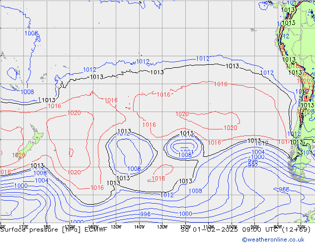Select the 988 isobar label
Image resolution: width=315 pixels, height=244 pixels.
284,189
